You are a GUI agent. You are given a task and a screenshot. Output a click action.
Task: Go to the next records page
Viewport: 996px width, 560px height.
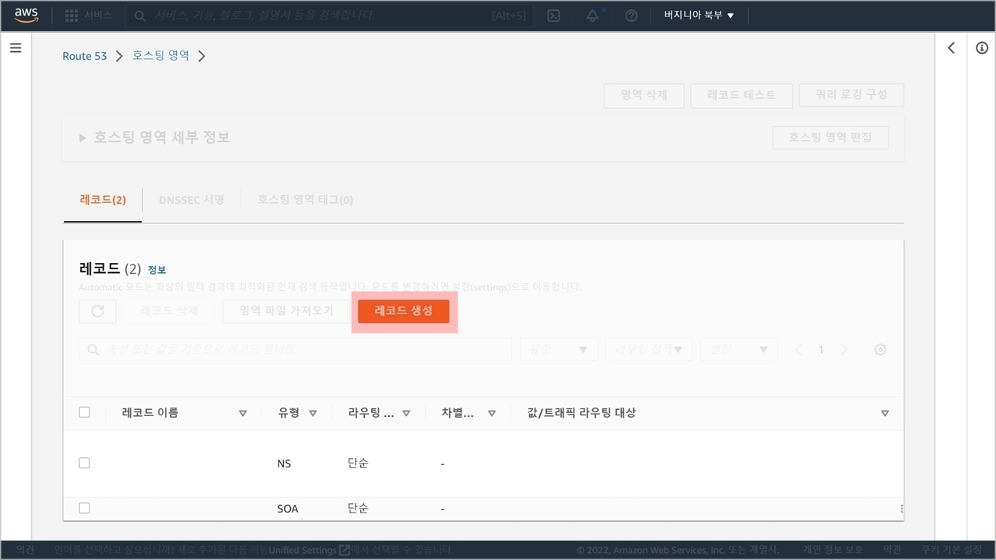coord(844,350)
